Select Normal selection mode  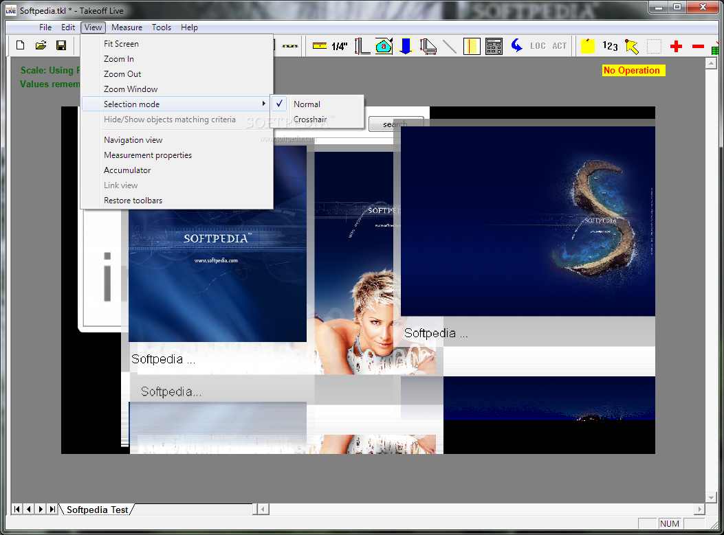318,104
